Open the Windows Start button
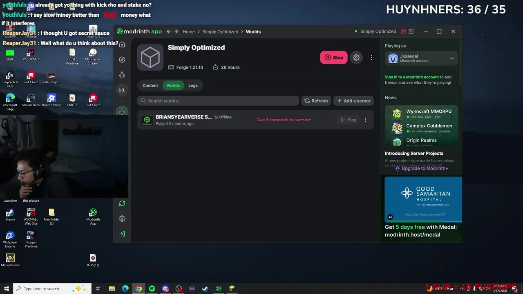Viewport: 523px width, 294px height. point(7,289)
